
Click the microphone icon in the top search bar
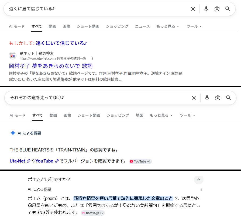(x=206, y=9)
